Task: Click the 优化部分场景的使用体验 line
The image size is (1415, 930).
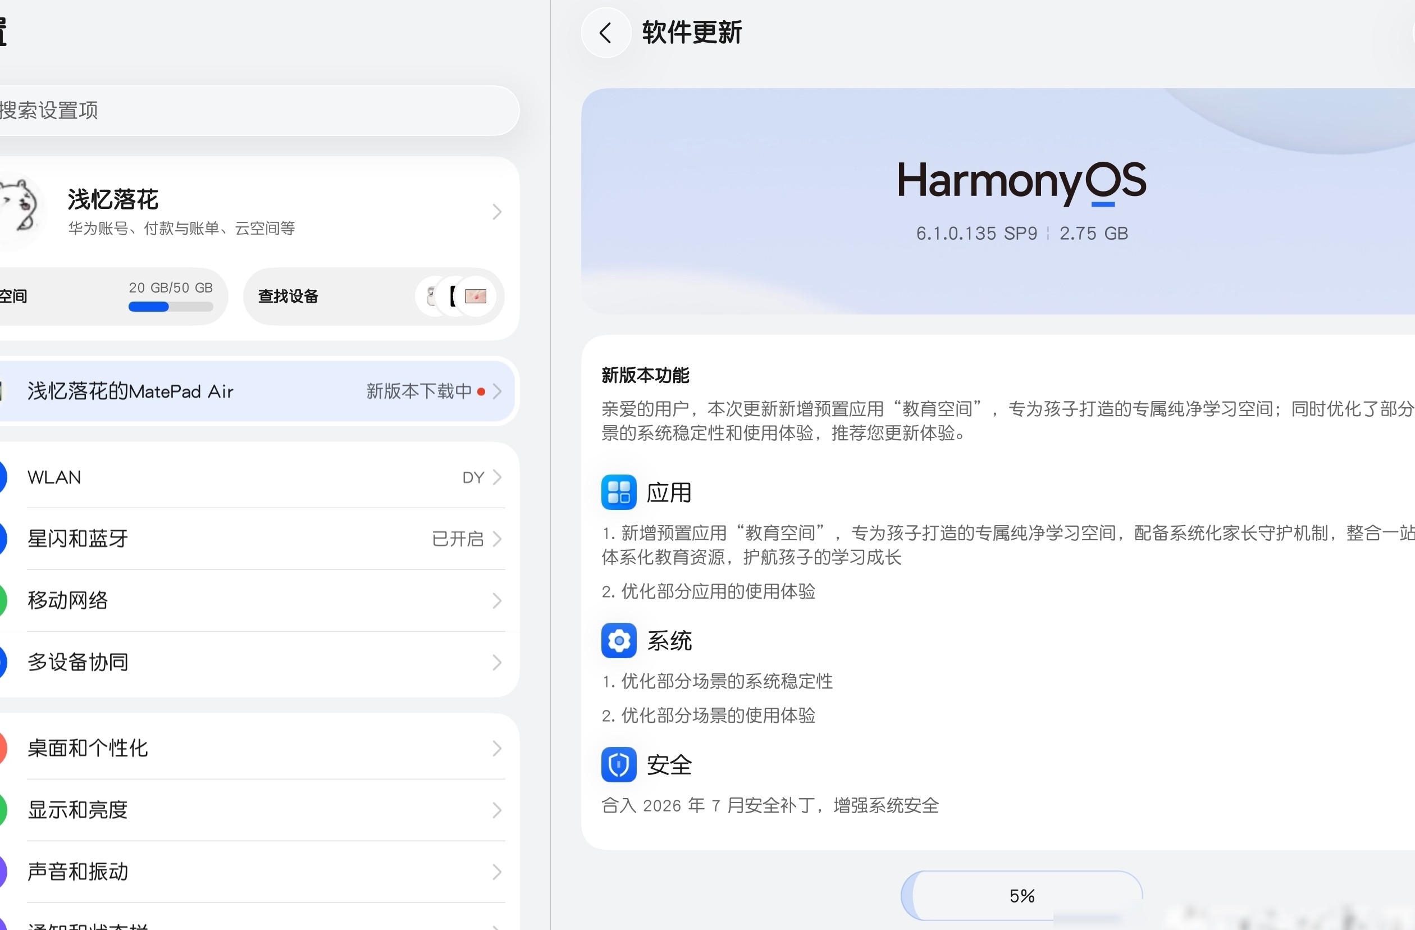Action: [709, 715]
